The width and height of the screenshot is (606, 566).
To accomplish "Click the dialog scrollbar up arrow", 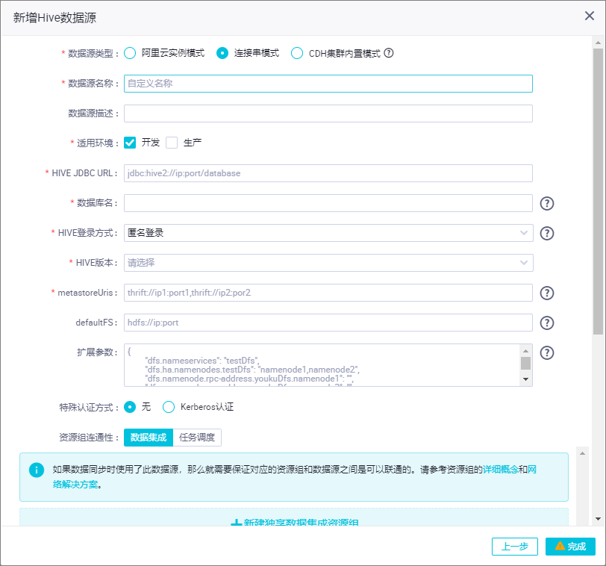I will (x=598, y=43).
